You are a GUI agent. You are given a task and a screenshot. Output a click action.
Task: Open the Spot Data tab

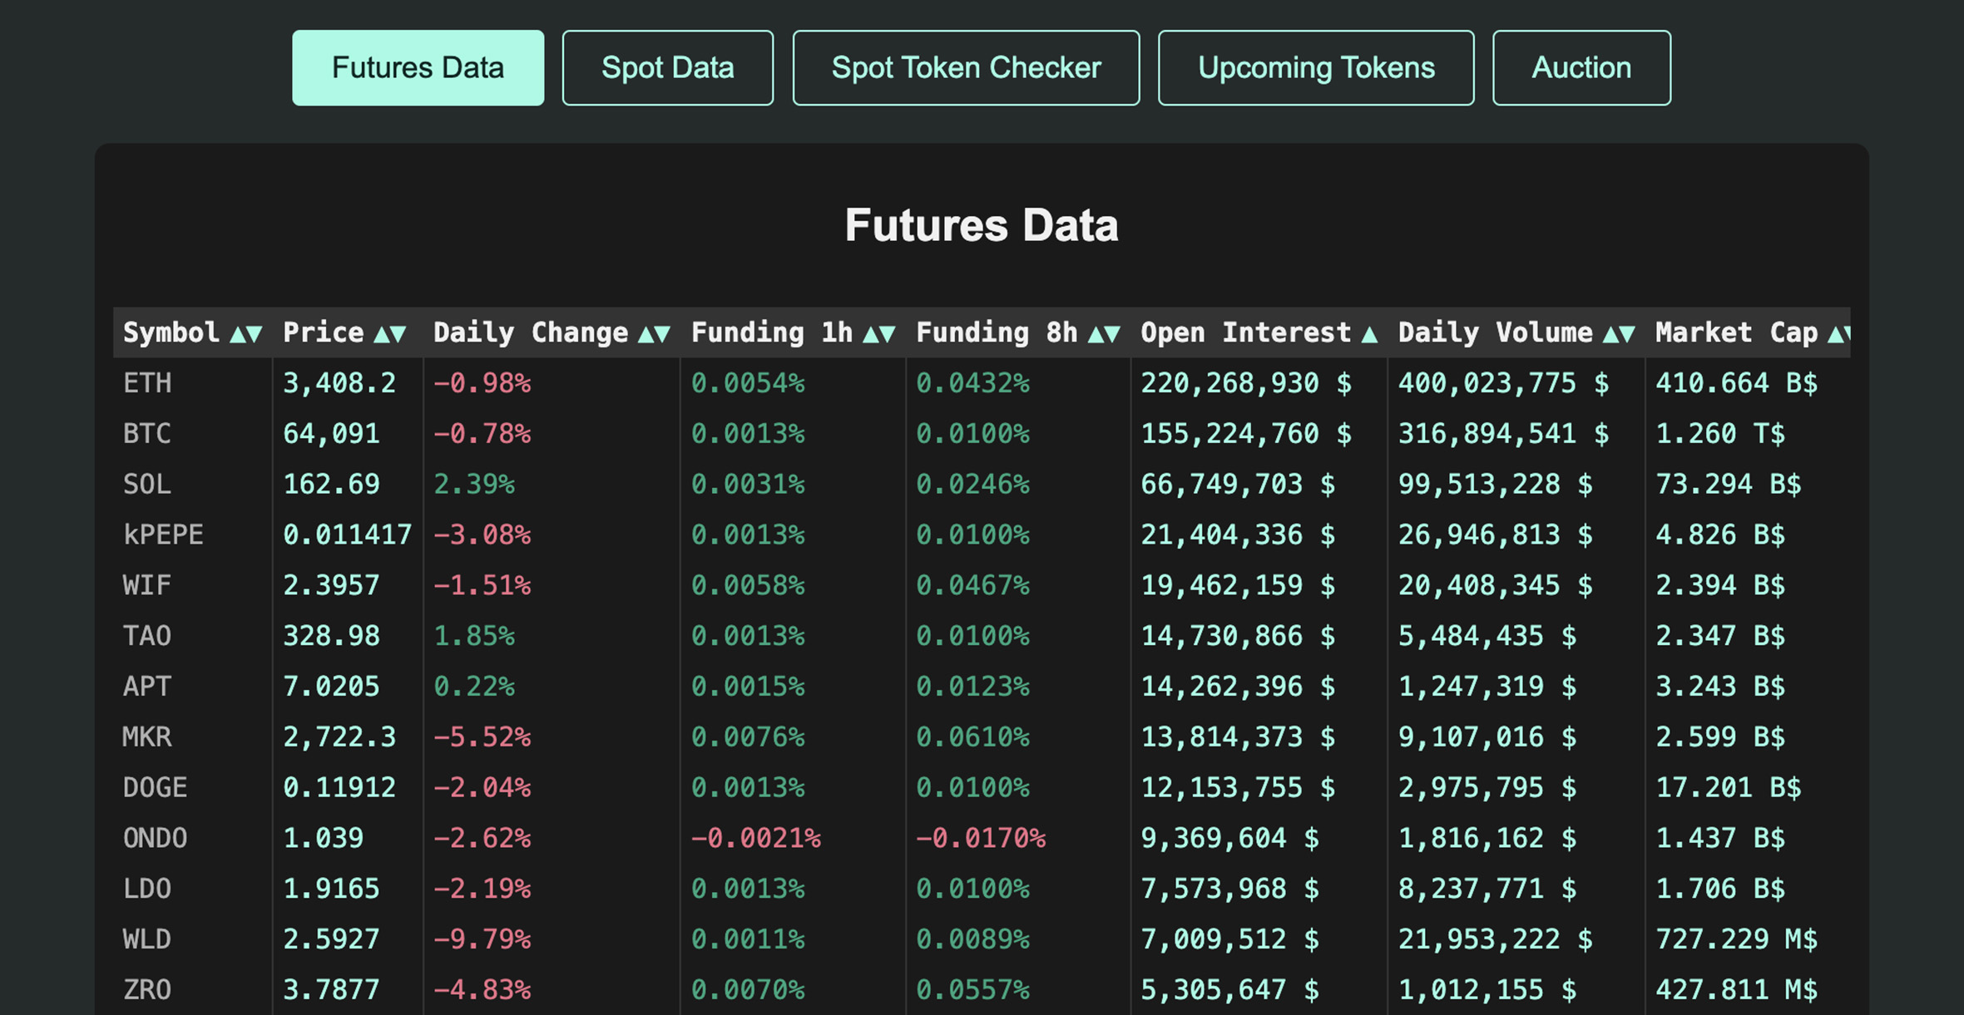(x=667, y=68)
